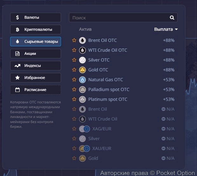Click the Palladium spot OTC icon
Screen dimensions: 197x176
pyautogui.click(x=82, y=89)
